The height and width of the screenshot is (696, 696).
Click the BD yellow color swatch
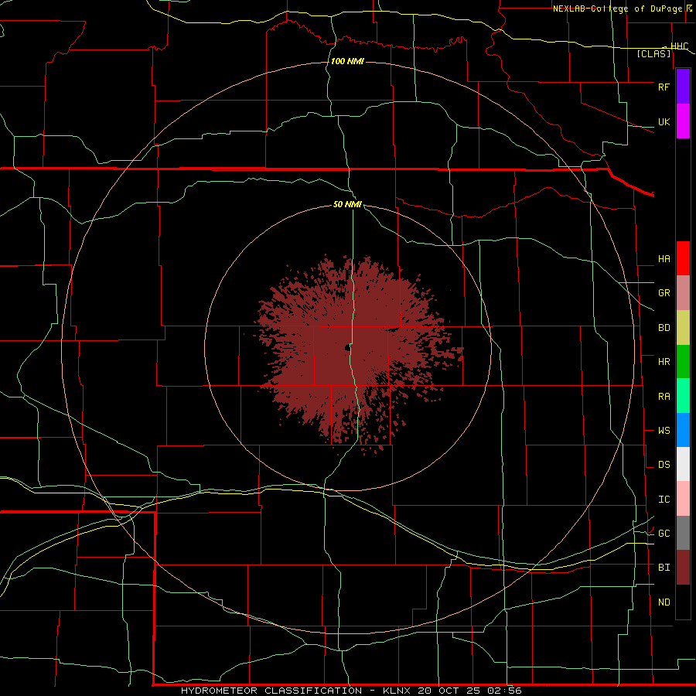pyautogui.click(x=683, y=328)
